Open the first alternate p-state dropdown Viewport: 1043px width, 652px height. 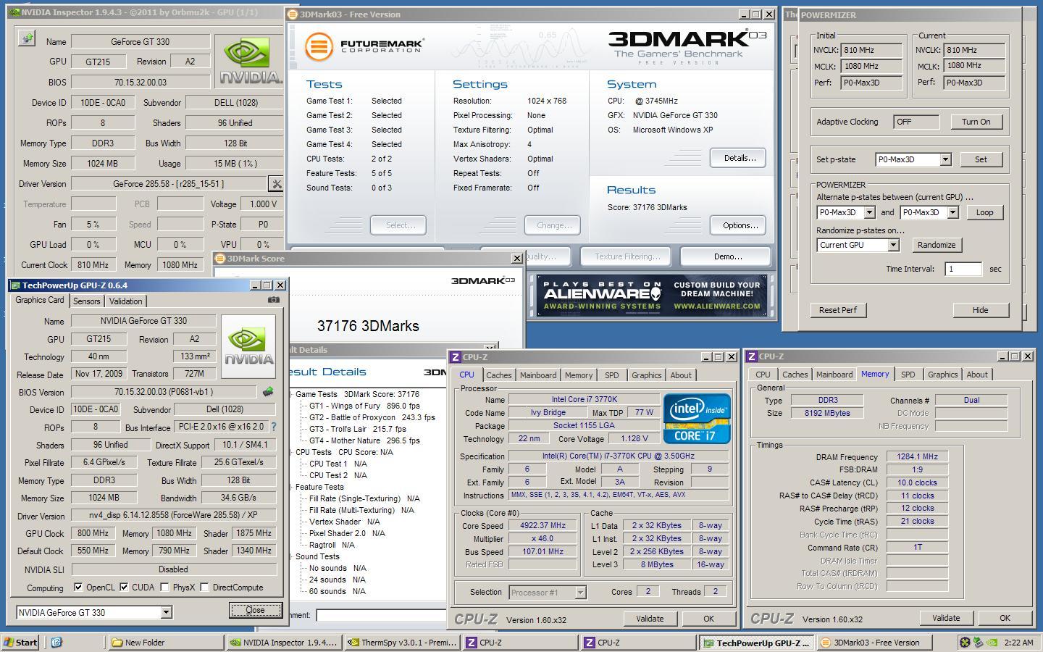[869, 212]
